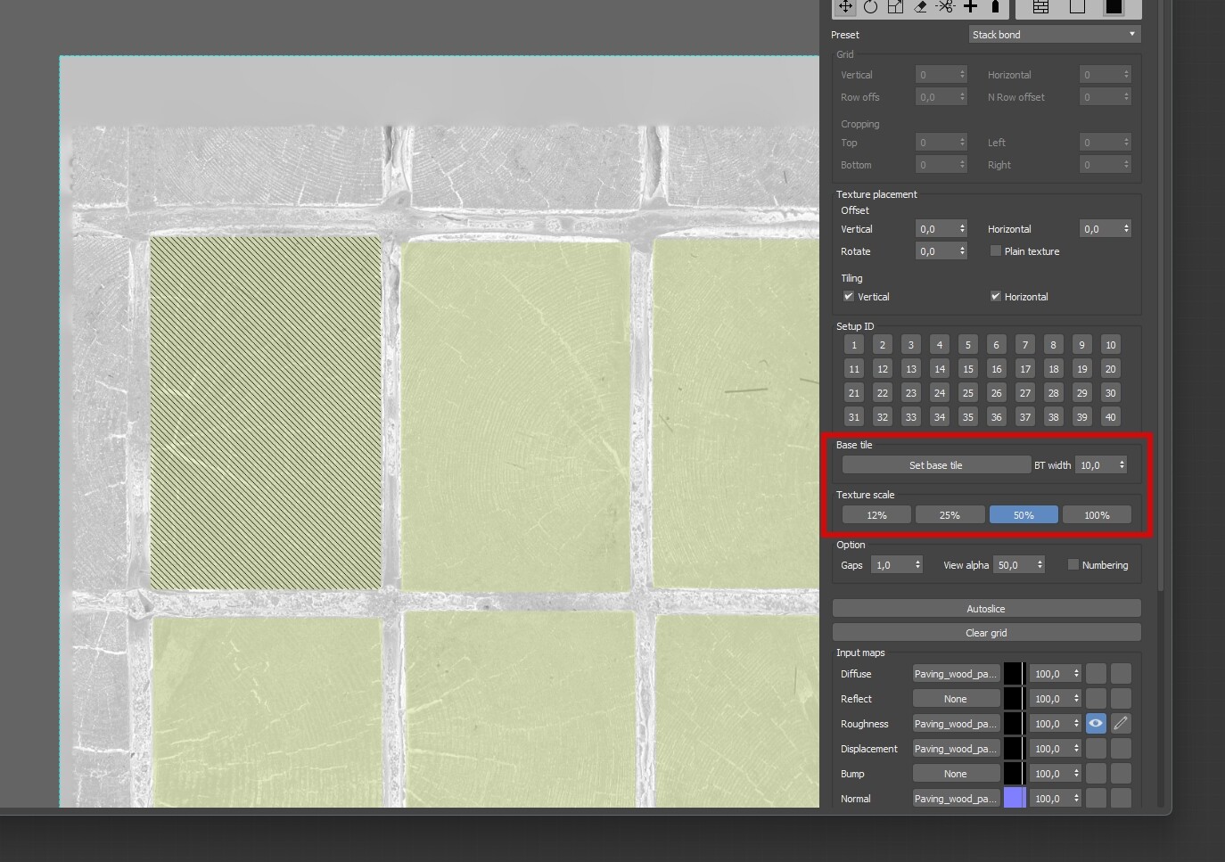Uncheck the Vertical tiling checkbox
The width and height of the screenshot is (1225, 862).
[x=849, y=297]
